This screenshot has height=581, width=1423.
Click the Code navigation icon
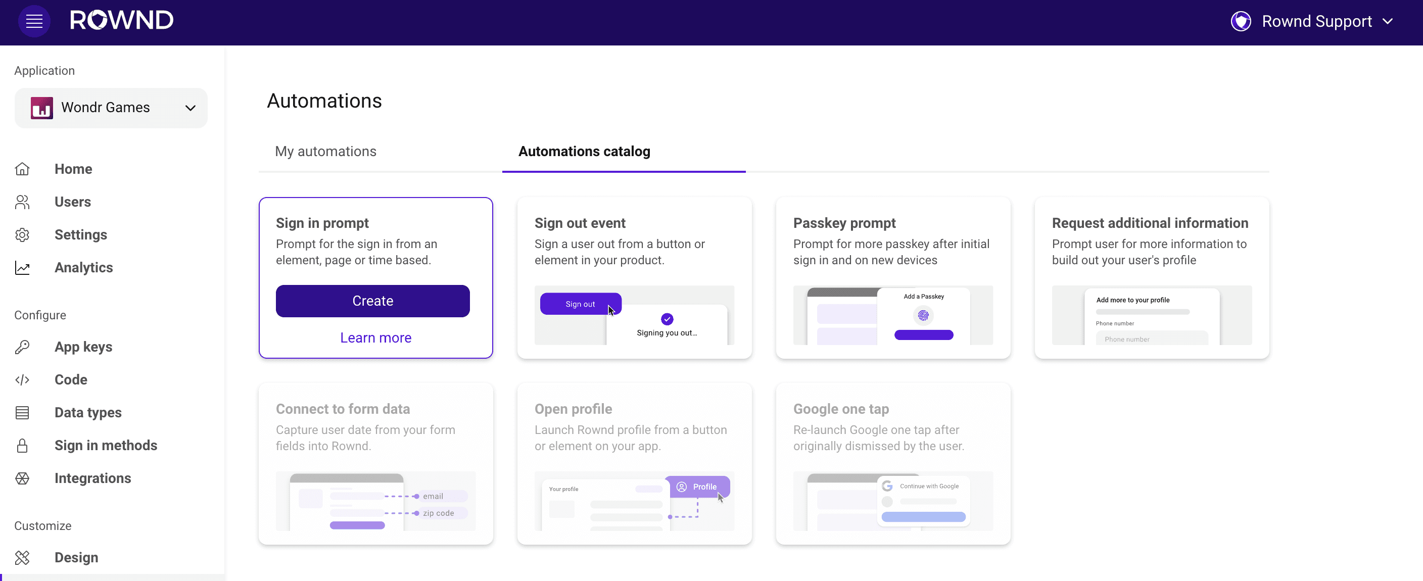pyautogui.click(x=23, y=379)
